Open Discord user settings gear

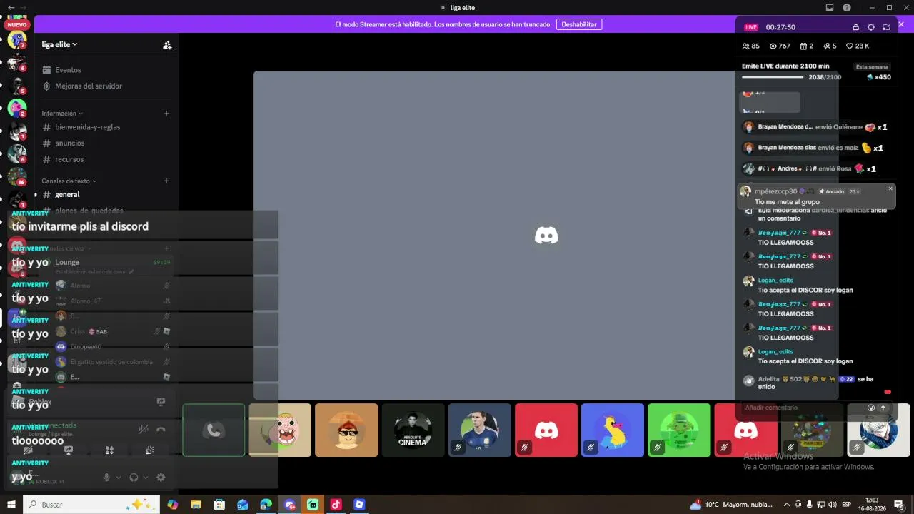coord(161,478)
